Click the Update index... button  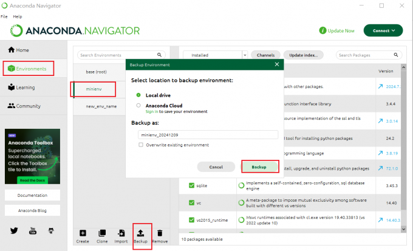coord(304,55)
